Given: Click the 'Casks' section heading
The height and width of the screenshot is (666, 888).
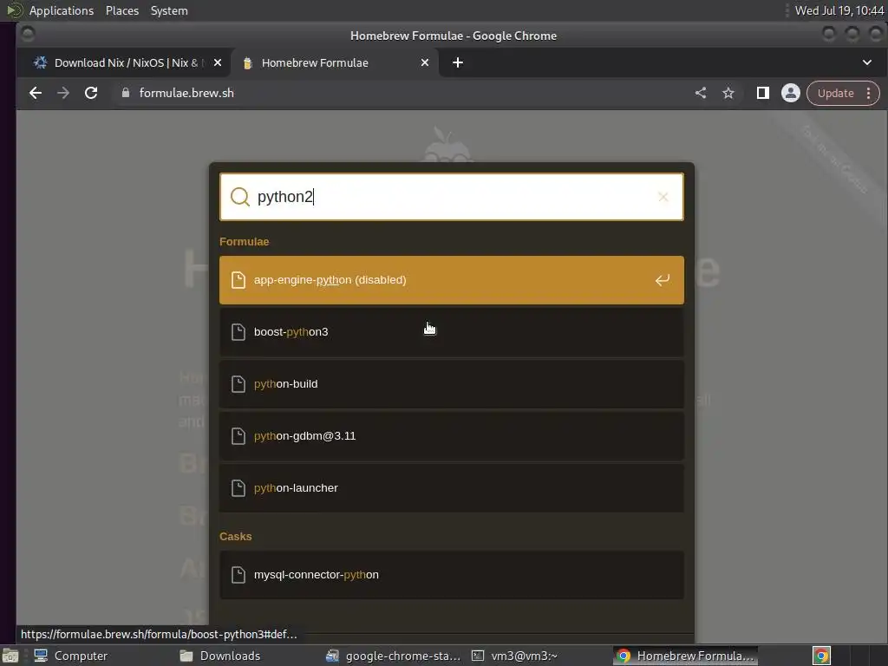Looking at the screenshot, I should [x=236, y=536].
